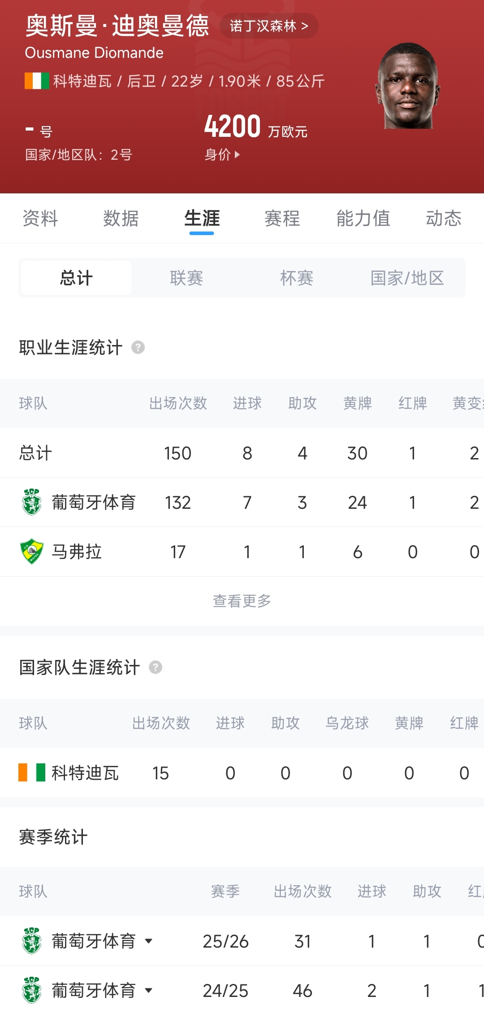Screen dimensions: 484x1014
Task: Tap the help icon beside 职业生涯统计
Action: click(x=138, y=347)
